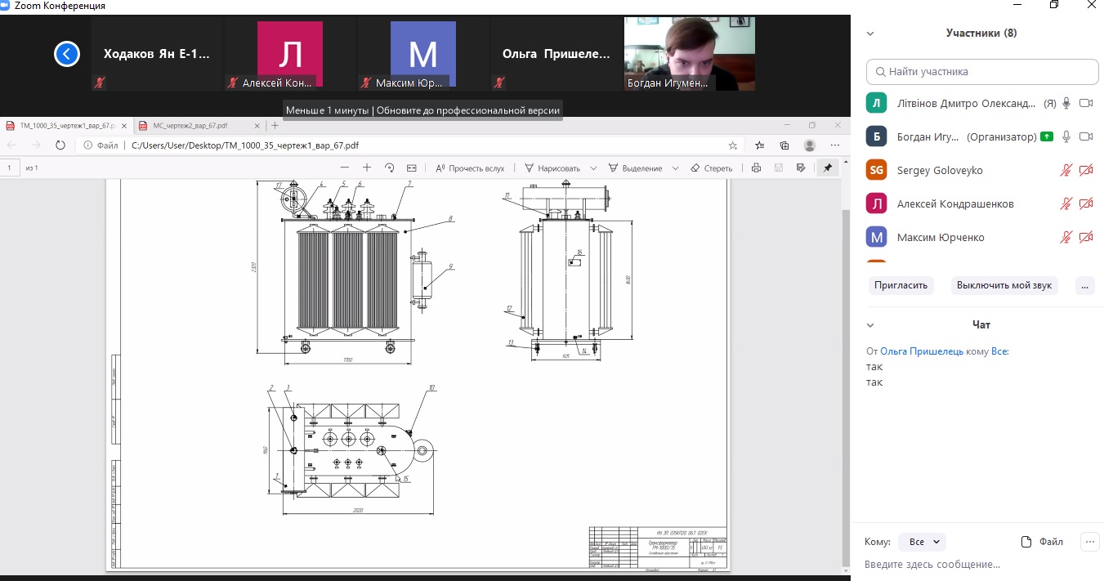Expand the Нарисовать draw options arrow
1104x581 pixels.
click(593, 168)
